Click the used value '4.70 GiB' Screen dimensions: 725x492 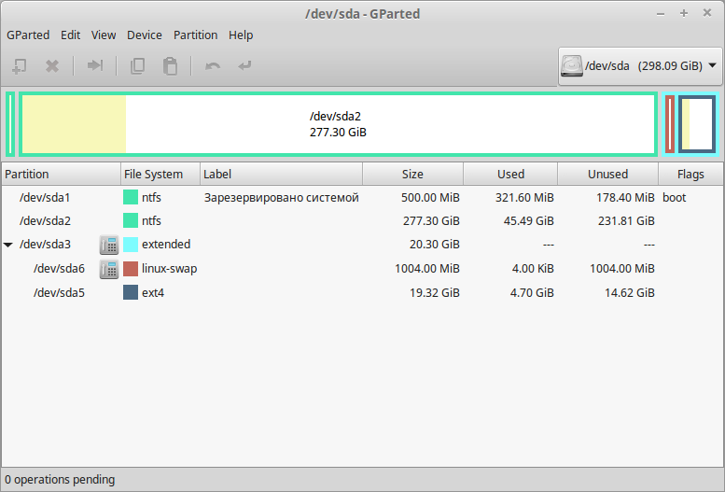532,292
